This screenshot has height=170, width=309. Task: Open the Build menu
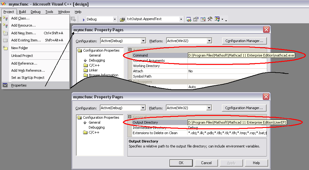click(x=22, y=12)
